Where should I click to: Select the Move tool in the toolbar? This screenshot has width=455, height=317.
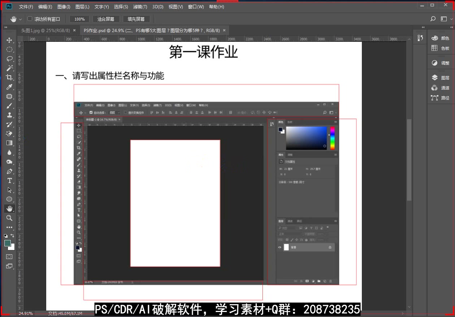click(x=9, y=40)
